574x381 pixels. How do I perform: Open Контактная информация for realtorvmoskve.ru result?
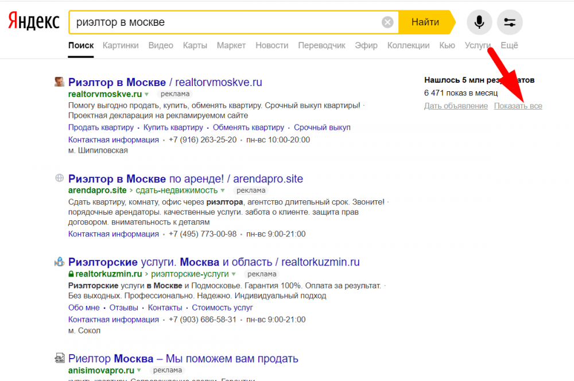click(x=114, y=140)
